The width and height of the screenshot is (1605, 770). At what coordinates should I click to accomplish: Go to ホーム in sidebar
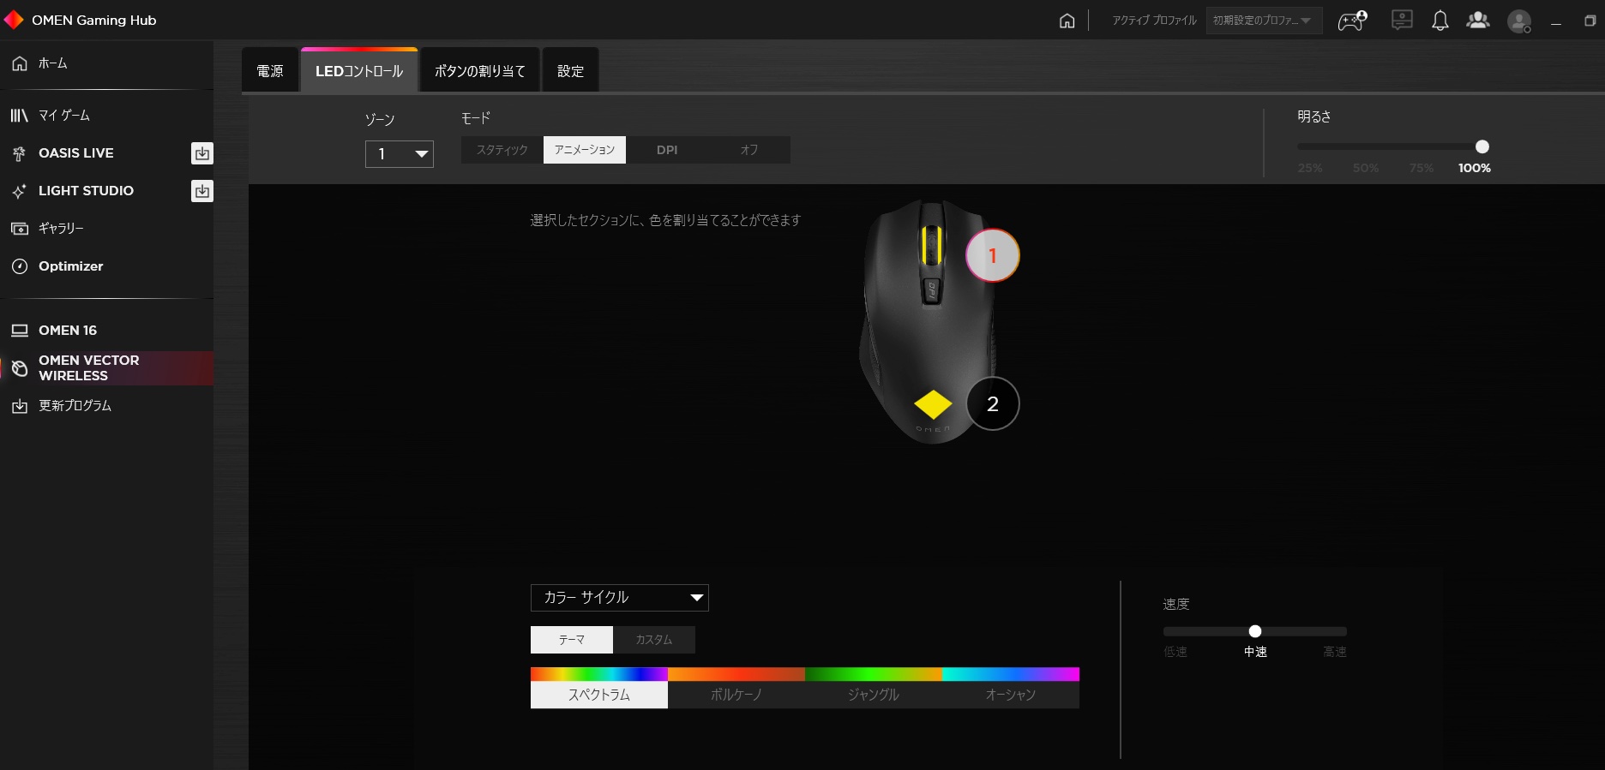[x=106, y=63]
